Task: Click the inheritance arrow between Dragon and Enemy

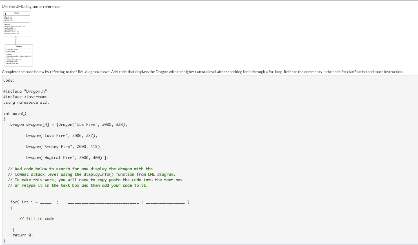Action: coord(16,39)
